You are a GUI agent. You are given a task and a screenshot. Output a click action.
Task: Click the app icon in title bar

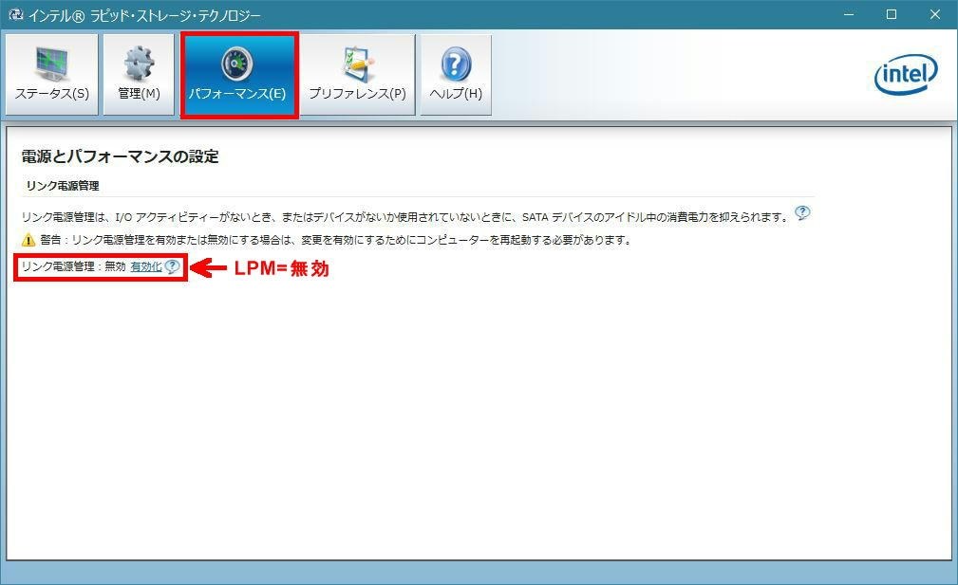14,14
